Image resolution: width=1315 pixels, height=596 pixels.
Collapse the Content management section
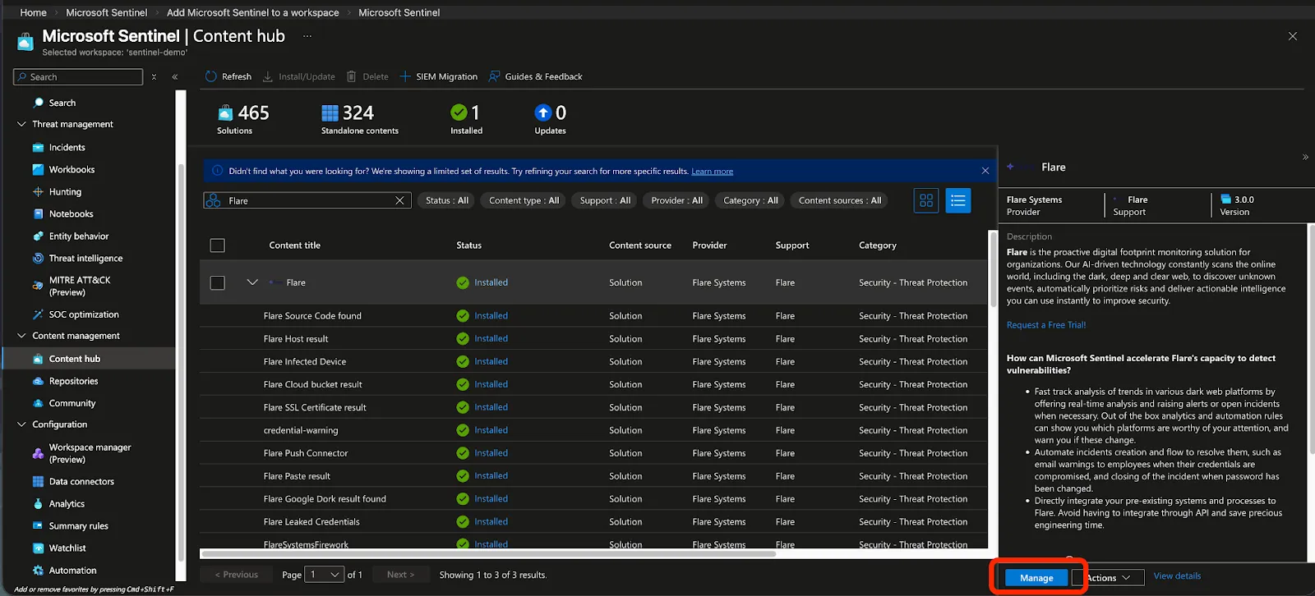(x=21, y=336)
